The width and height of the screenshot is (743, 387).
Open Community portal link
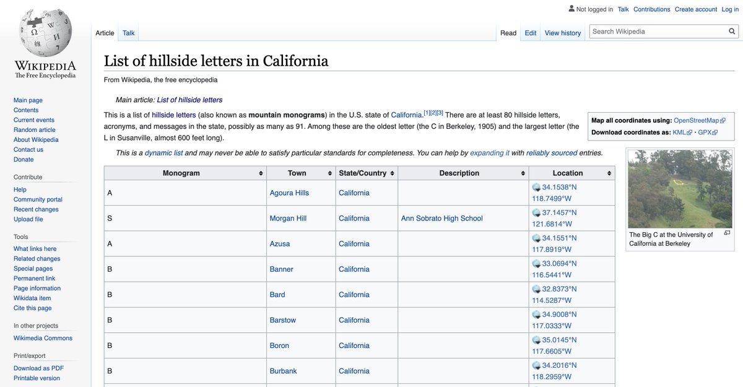[x=38, y=199]
